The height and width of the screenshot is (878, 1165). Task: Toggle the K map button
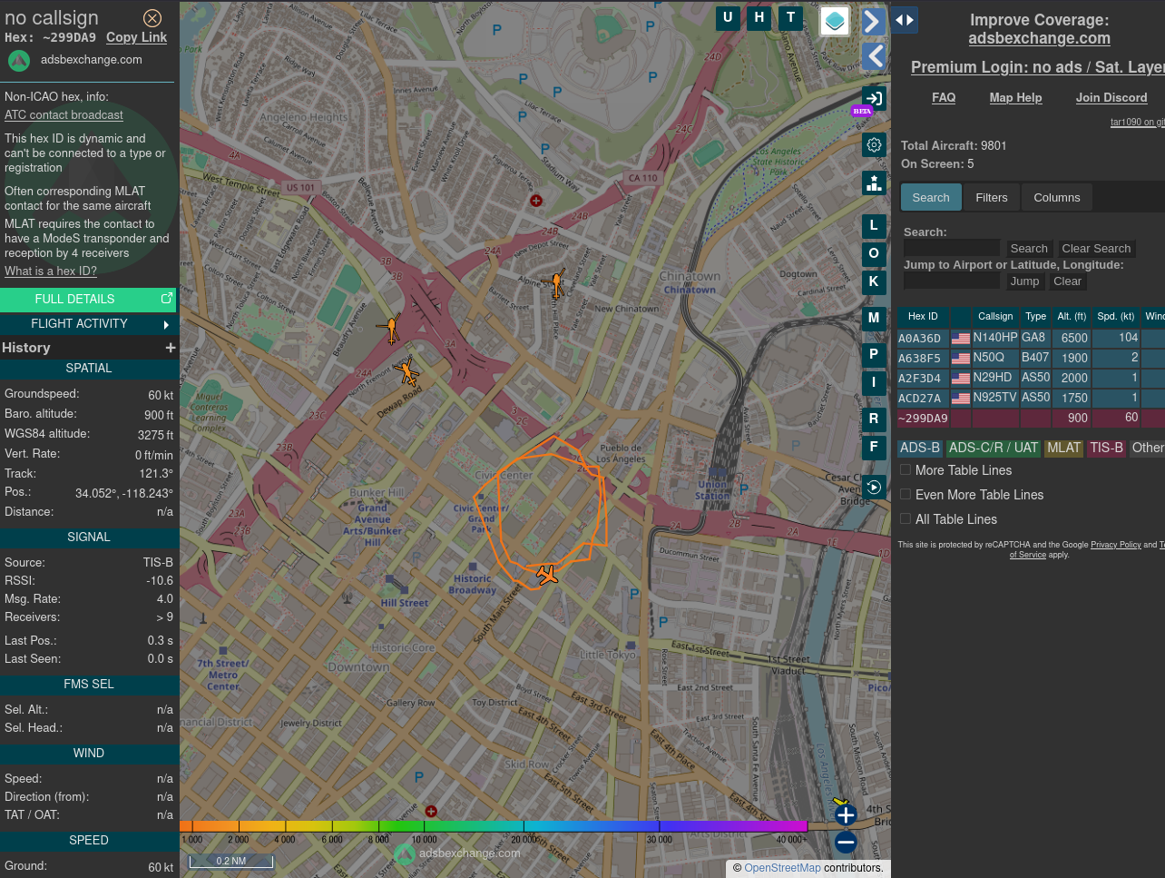click(x=874, y=282)
